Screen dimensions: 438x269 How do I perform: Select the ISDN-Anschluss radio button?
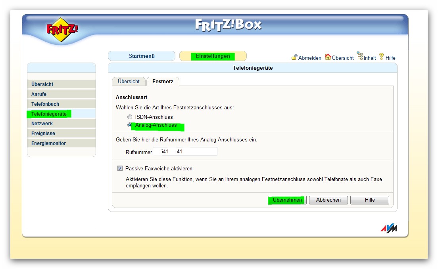click(130, 117)
